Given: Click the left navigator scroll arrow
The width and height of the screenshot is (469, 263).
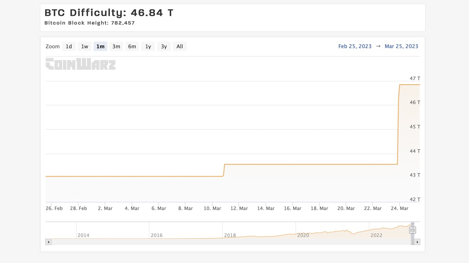Looking at the screenshot, I should (x=48, y=242).
